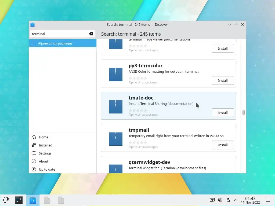Viewport: 275px width, 206px height.
Task: Click the Installed list icon
Action: click(x=34, y=145)
